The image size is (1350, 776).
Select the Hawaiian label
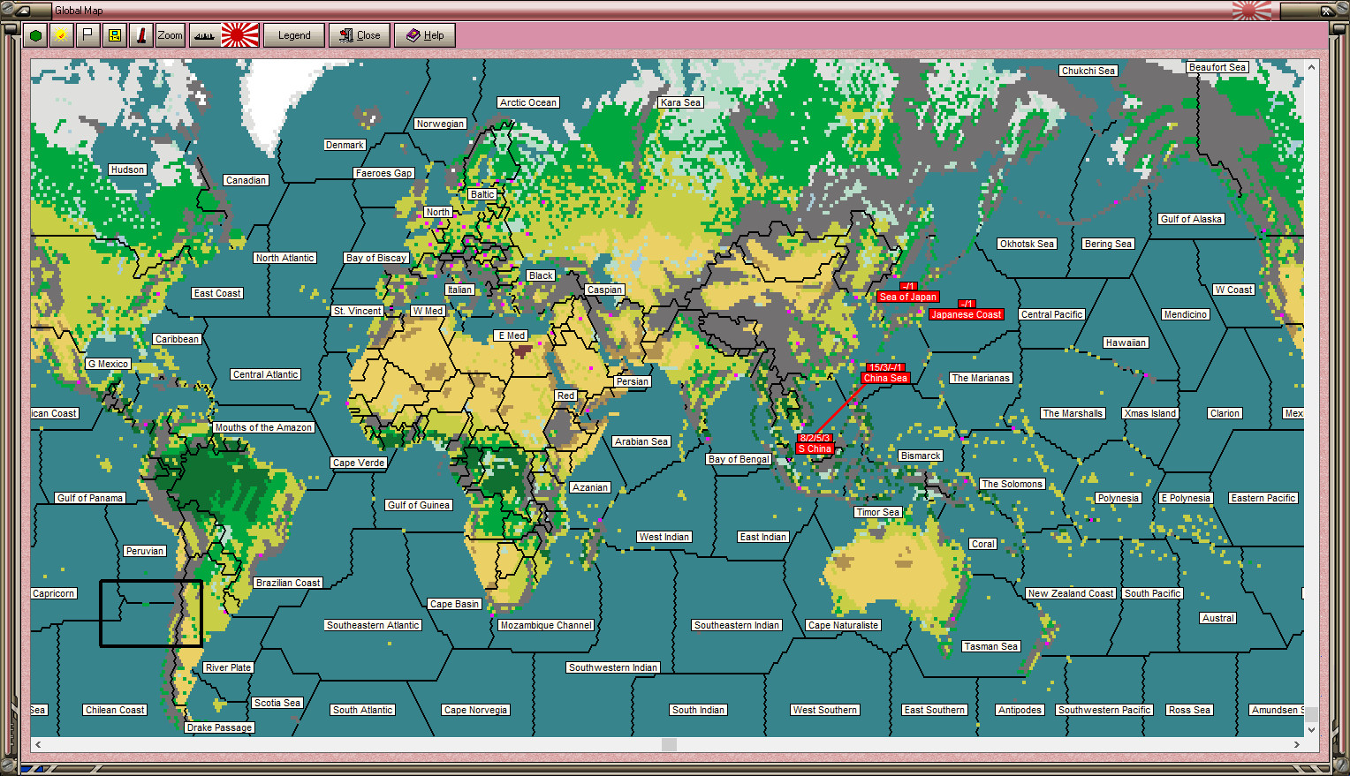1126,343
